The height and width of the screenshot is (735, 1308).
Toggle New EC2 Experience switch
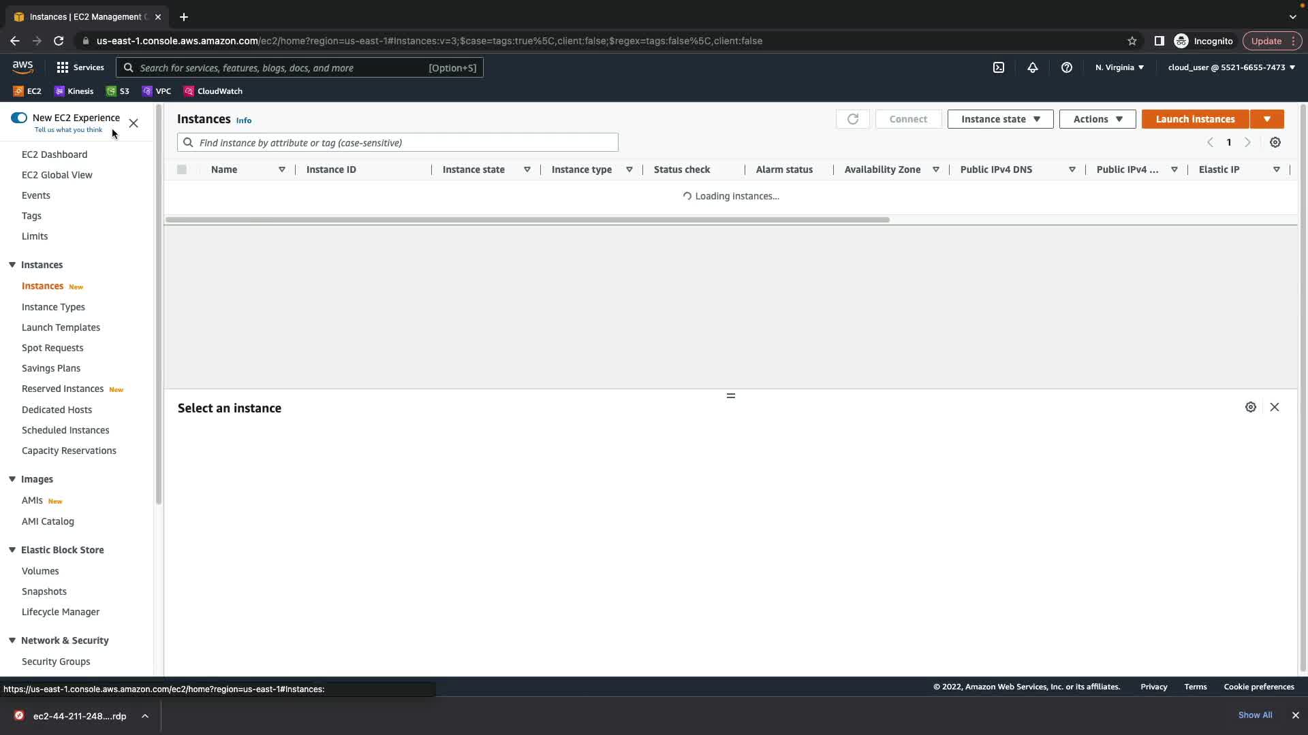point(19,118)
